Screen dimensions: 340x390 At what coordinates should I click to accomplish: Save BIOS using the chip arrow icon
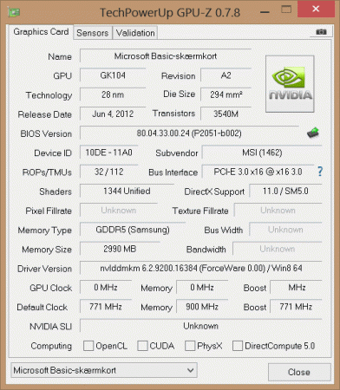tap(313, 133)
